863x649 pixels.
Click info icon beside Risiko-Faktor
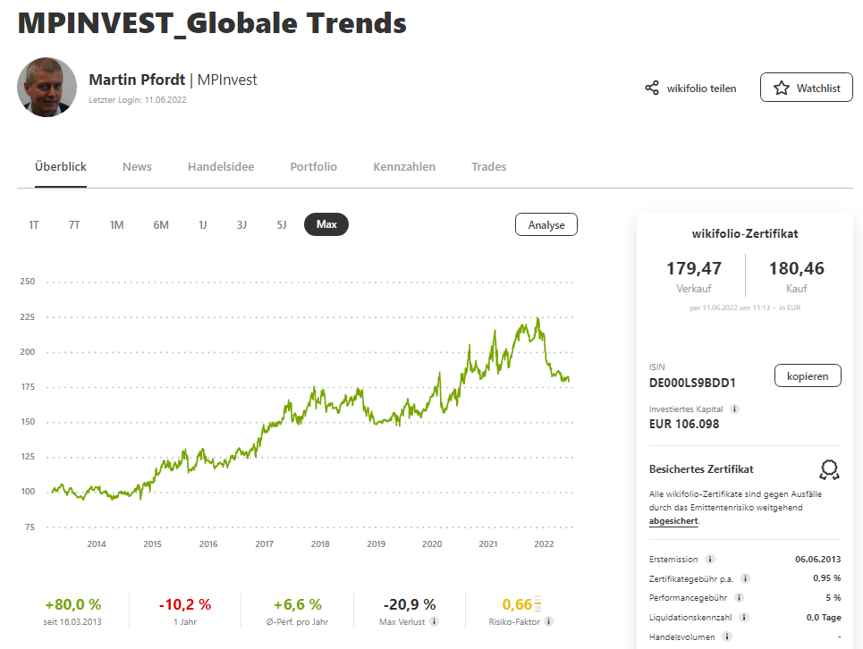[x=548, y=621]
